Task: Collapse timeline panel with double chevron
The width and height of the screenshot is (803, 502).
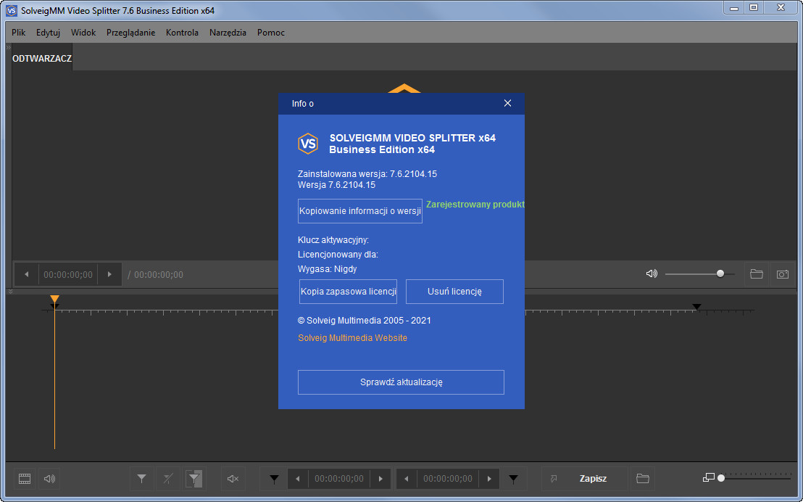Action: coord(9,291)
